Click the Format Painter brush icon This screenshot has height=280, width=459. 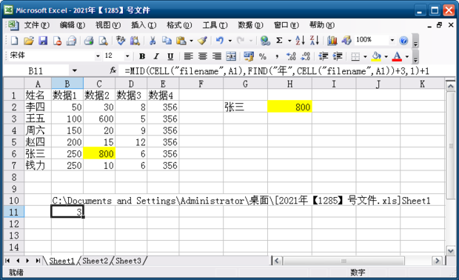(x=202, y=41)
